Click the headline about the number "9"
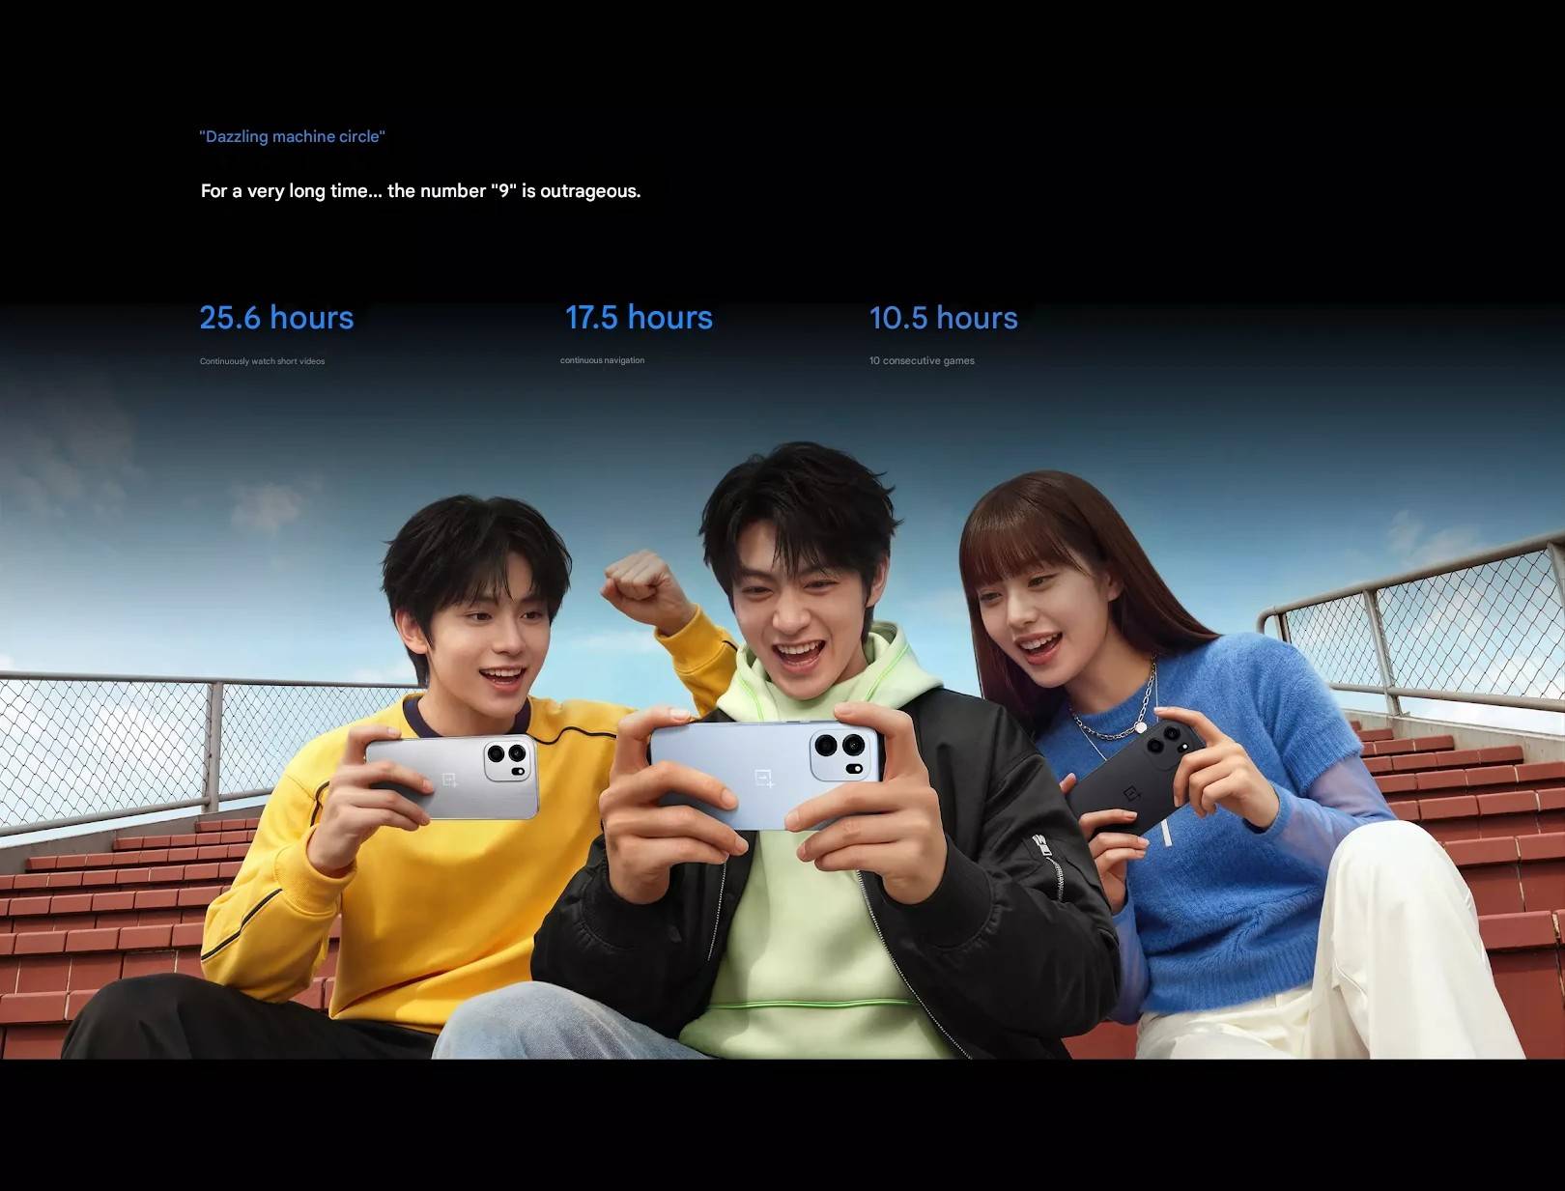1565x1191 pixels. point(420,191)
